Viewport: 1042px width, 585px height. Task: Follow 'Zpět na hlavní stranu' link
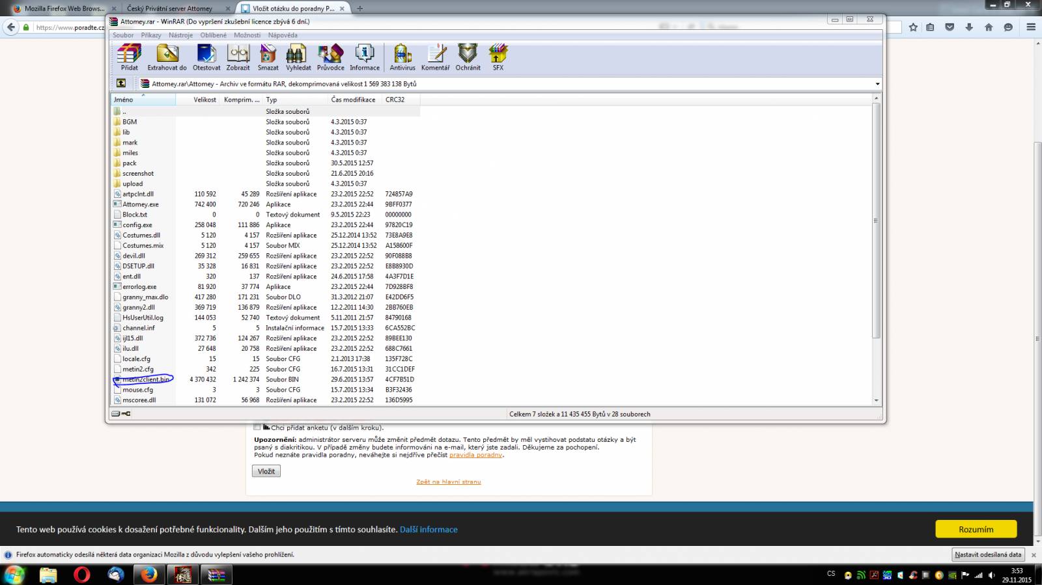pos(449,482)
